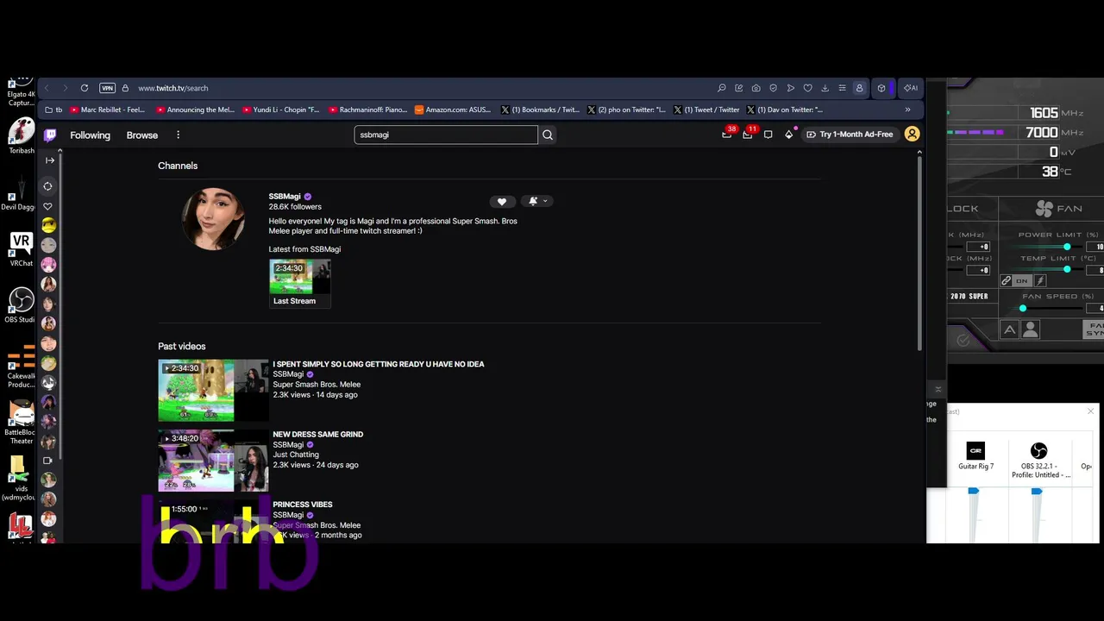Screen dimensions: 1104x621
Task: Open the BattleBlock Theater desktop shortcut
Action: click(x=22, y=423)
